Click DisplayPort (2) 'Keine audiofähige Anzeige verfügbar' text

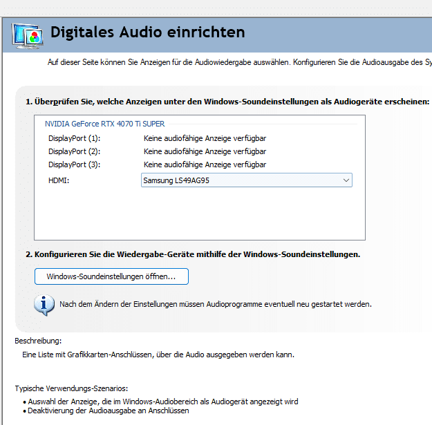point(205,151)
